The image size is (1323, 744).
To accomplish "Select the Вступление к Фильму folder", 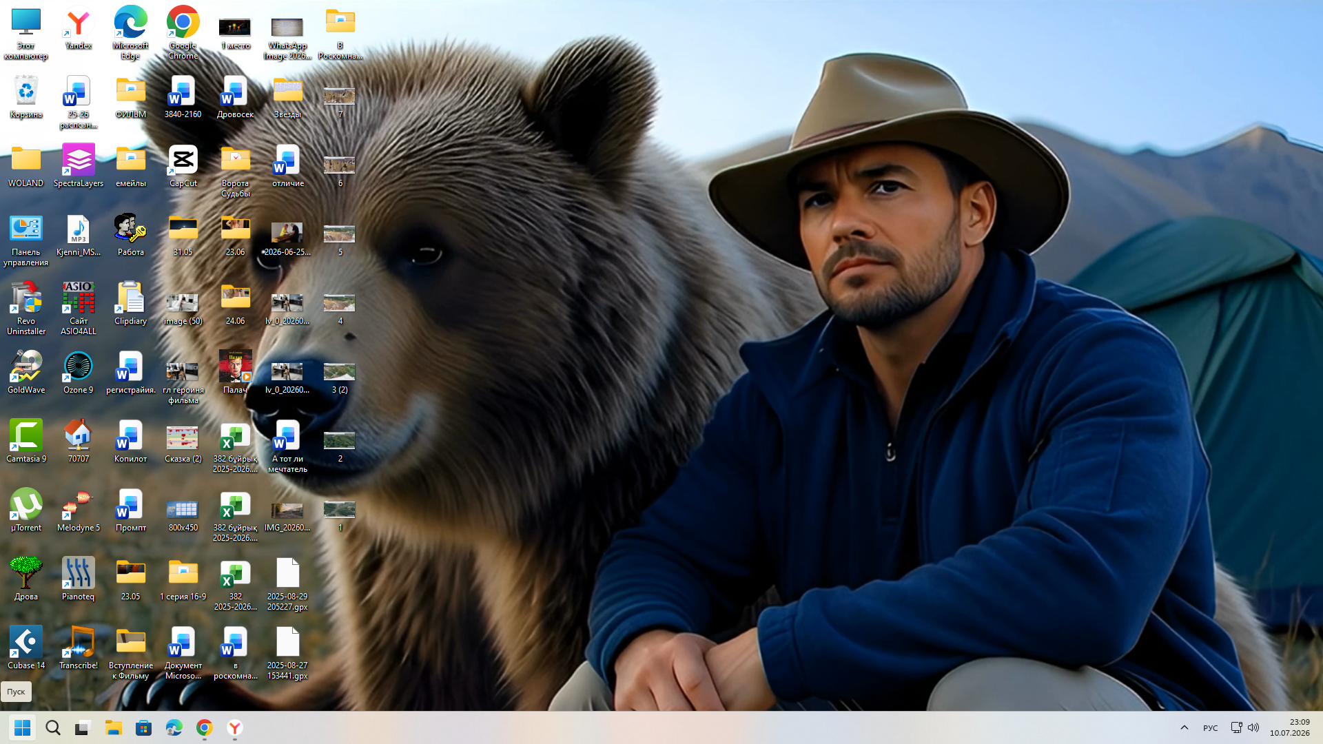I will (131, 652).
